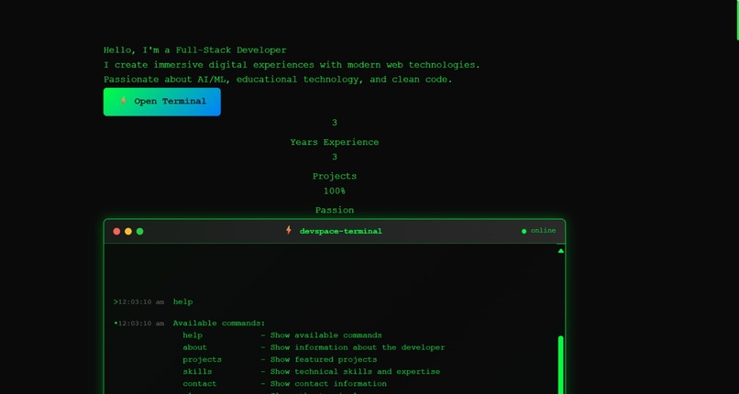This screenshot has width=739, height=394.
Task: Click the immersive digital experiences sentence
Action: [x=292, y=65]
